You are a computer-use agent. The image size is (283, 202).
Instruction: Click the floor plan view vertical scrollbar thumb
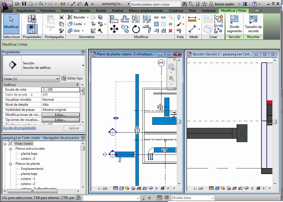tap(179, 122)
